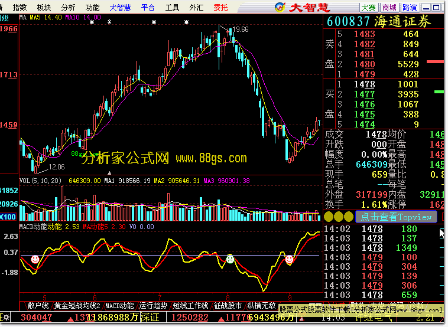Select sell level 2 price 1480
This screenshot has height=327, width=448.
(364, 64)
